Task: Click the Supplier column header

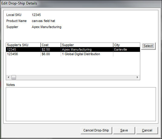Action: point(87,45)
